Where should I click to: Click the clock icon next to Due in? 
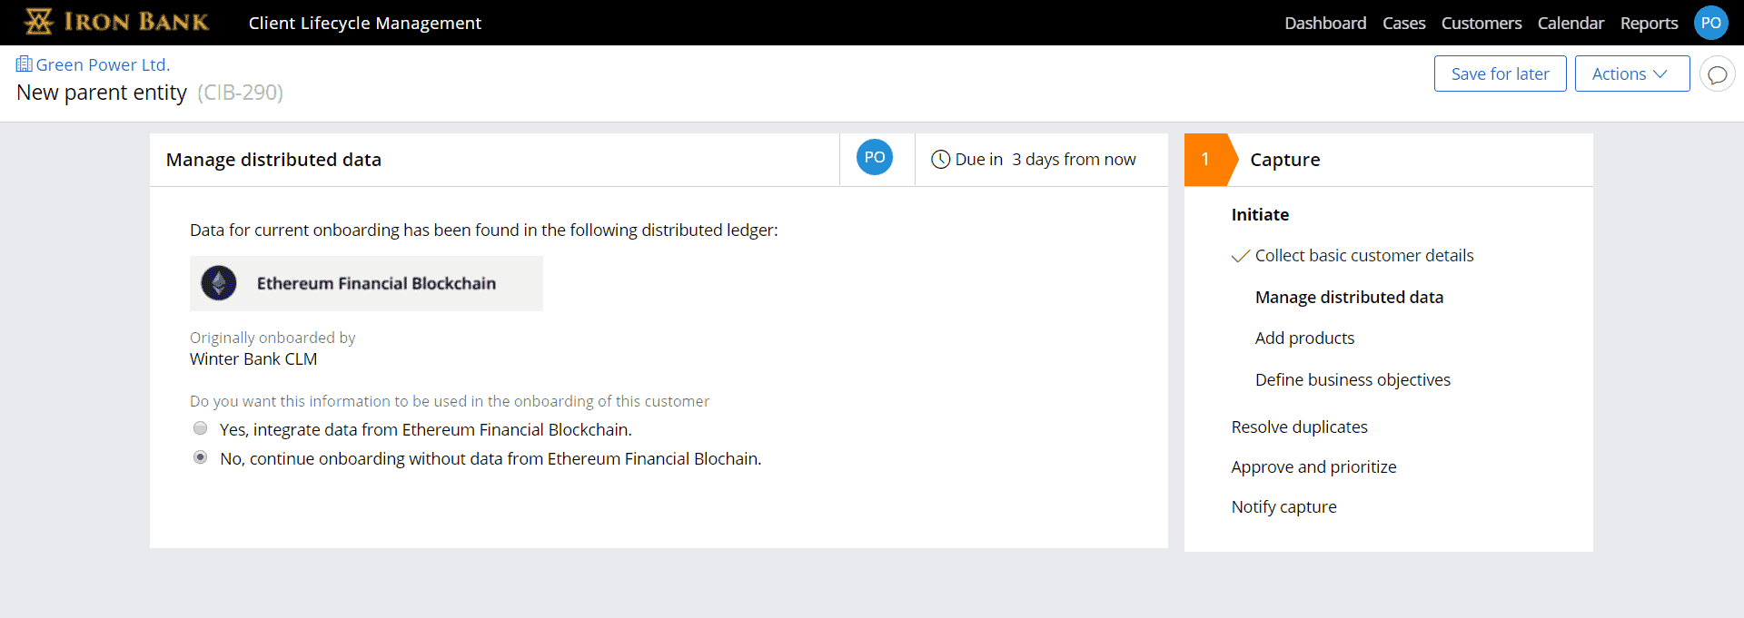[x=940, y=160]
